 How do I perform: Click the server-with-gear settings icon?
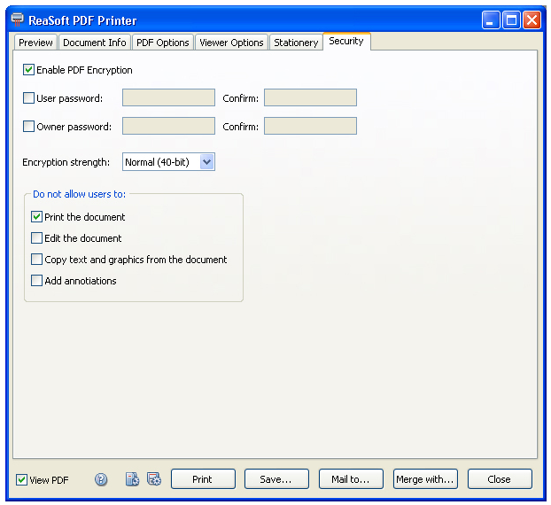tap(132, 479)
